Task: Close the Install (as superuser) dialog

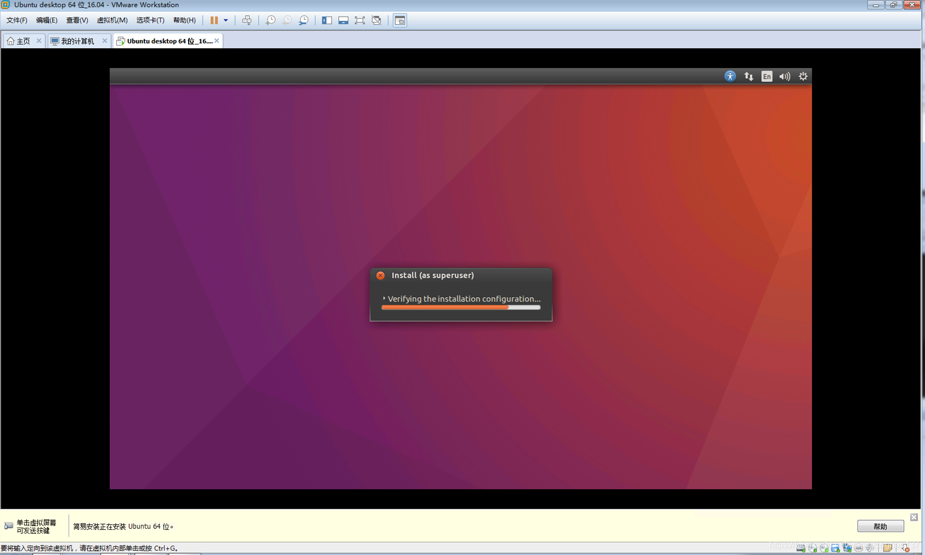Action: 380,275
